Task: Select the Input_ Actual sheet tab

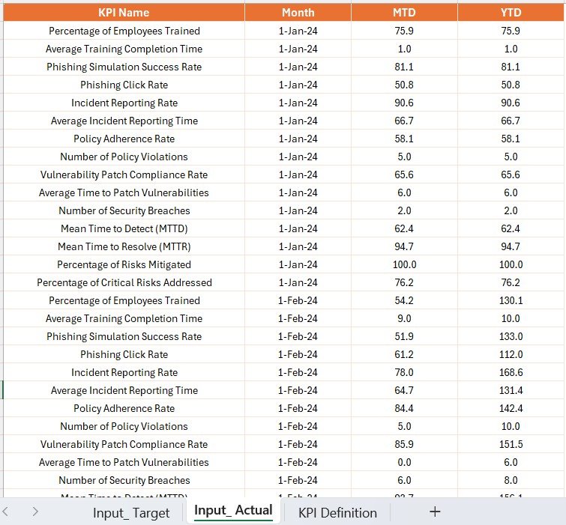Action: pos(233,511)
